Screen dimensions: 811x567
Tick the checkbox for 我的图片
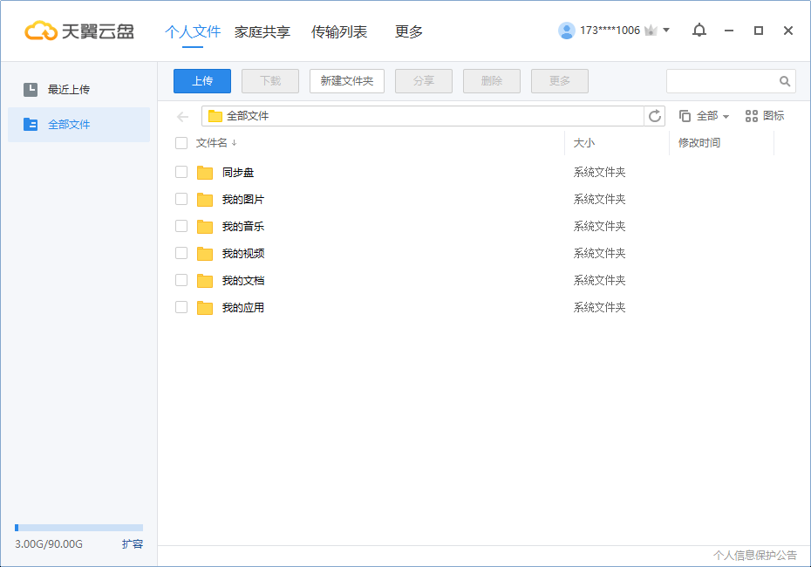(x=181, y=199)
